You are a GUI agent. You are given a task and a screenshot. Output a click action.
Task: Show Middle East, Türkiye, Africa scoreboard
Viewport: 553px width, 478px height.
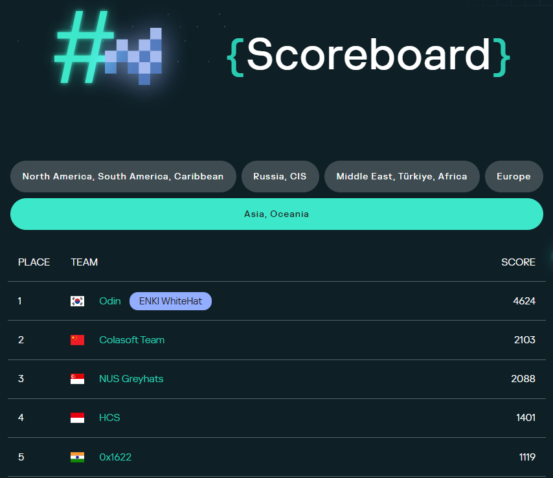tap(401, 176)
